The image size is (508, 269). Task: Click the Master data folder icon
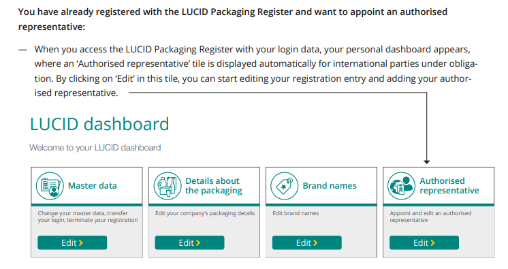[x=50, y=186]
